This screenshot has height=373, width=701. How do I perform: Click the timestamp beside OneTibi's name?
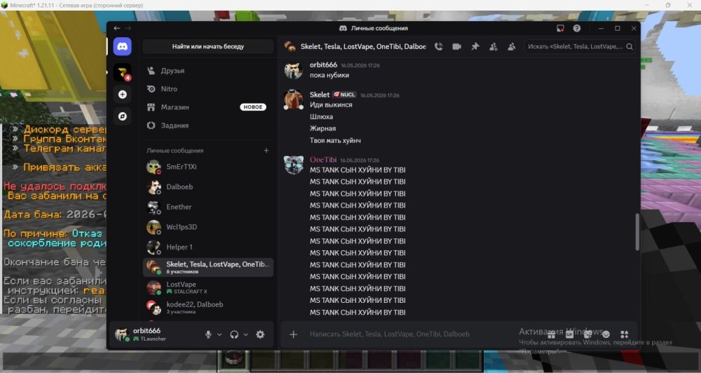tap(360, 160)
